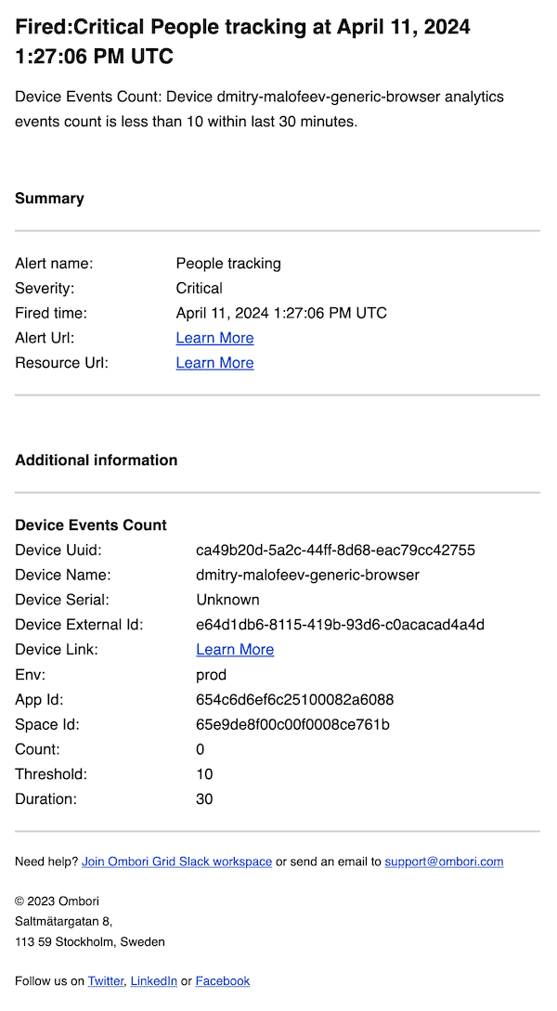Open the Resource Url Learn More link

point(214,363)
